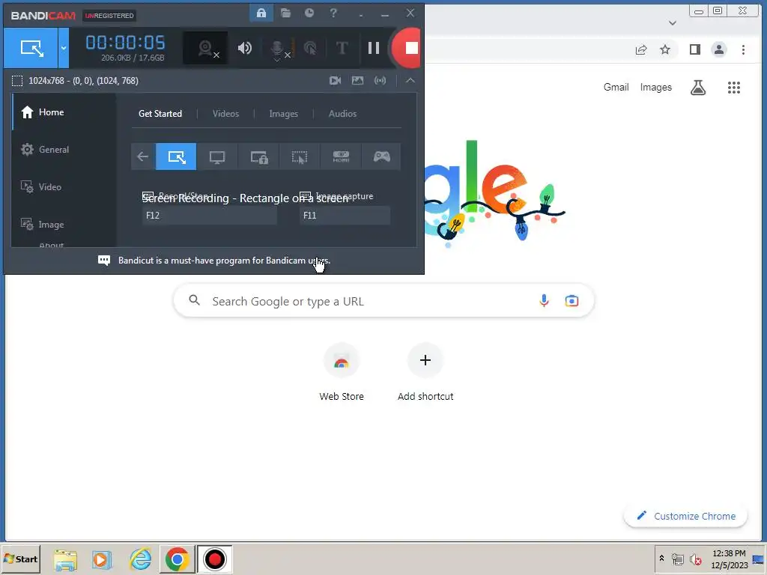
Task: Open the scheduled recording clock icon
Action: [309, 13]
